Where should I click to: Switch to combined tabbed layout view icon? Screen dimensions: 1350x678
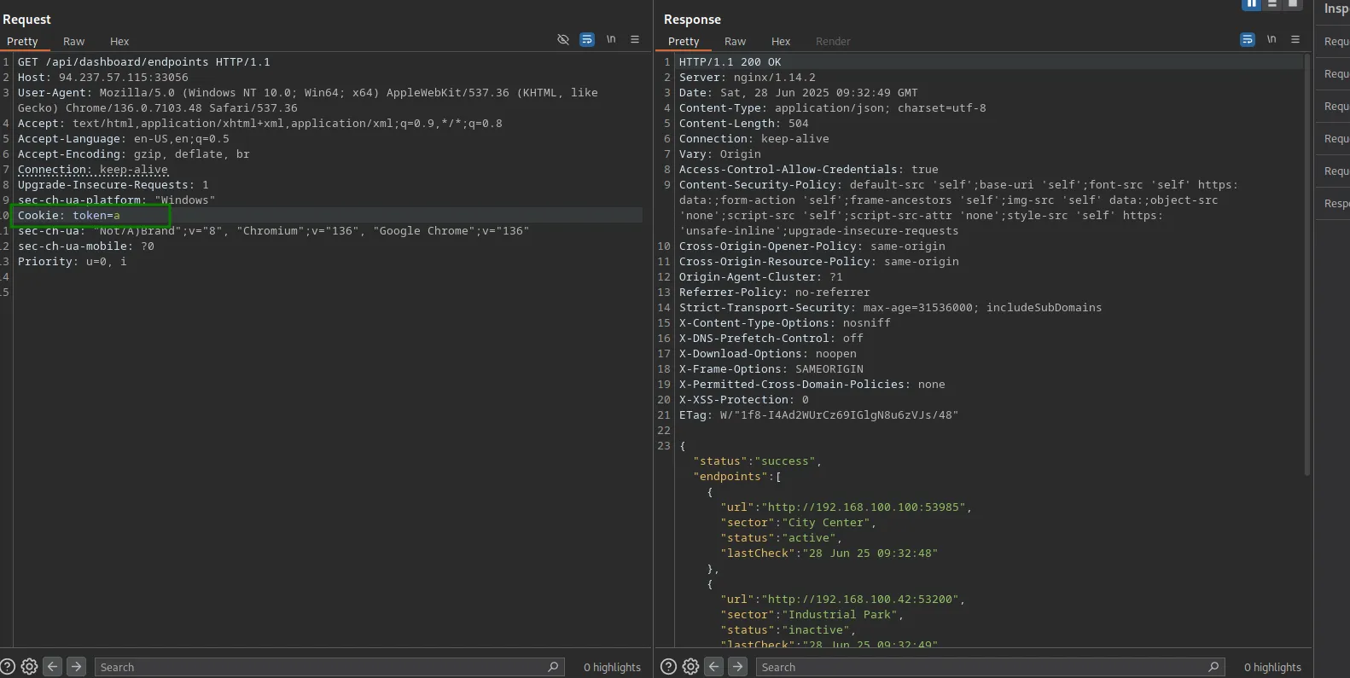pos(1293,4)
